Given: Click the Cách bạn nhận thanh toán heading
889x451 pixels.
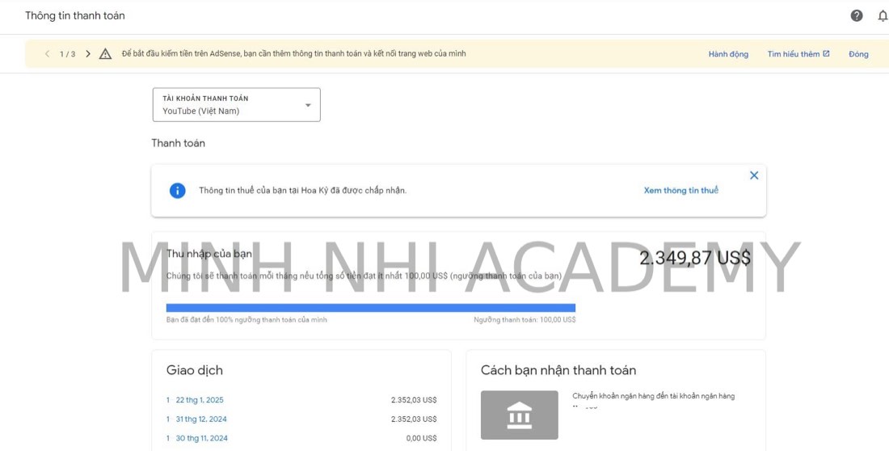Looking at the screenshot, I should coord(558,370).
